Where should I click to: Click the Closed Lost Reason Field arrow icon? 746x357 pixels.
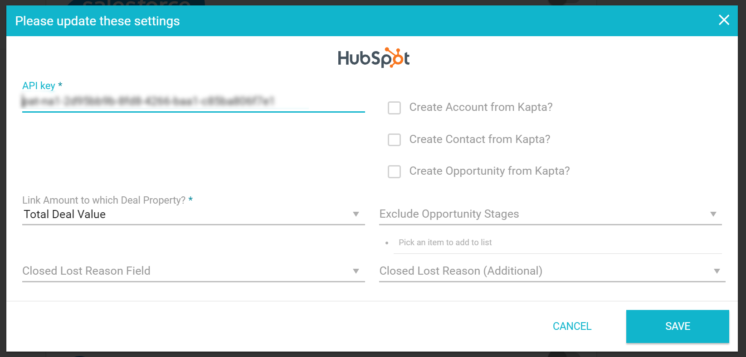coord(356,271)
